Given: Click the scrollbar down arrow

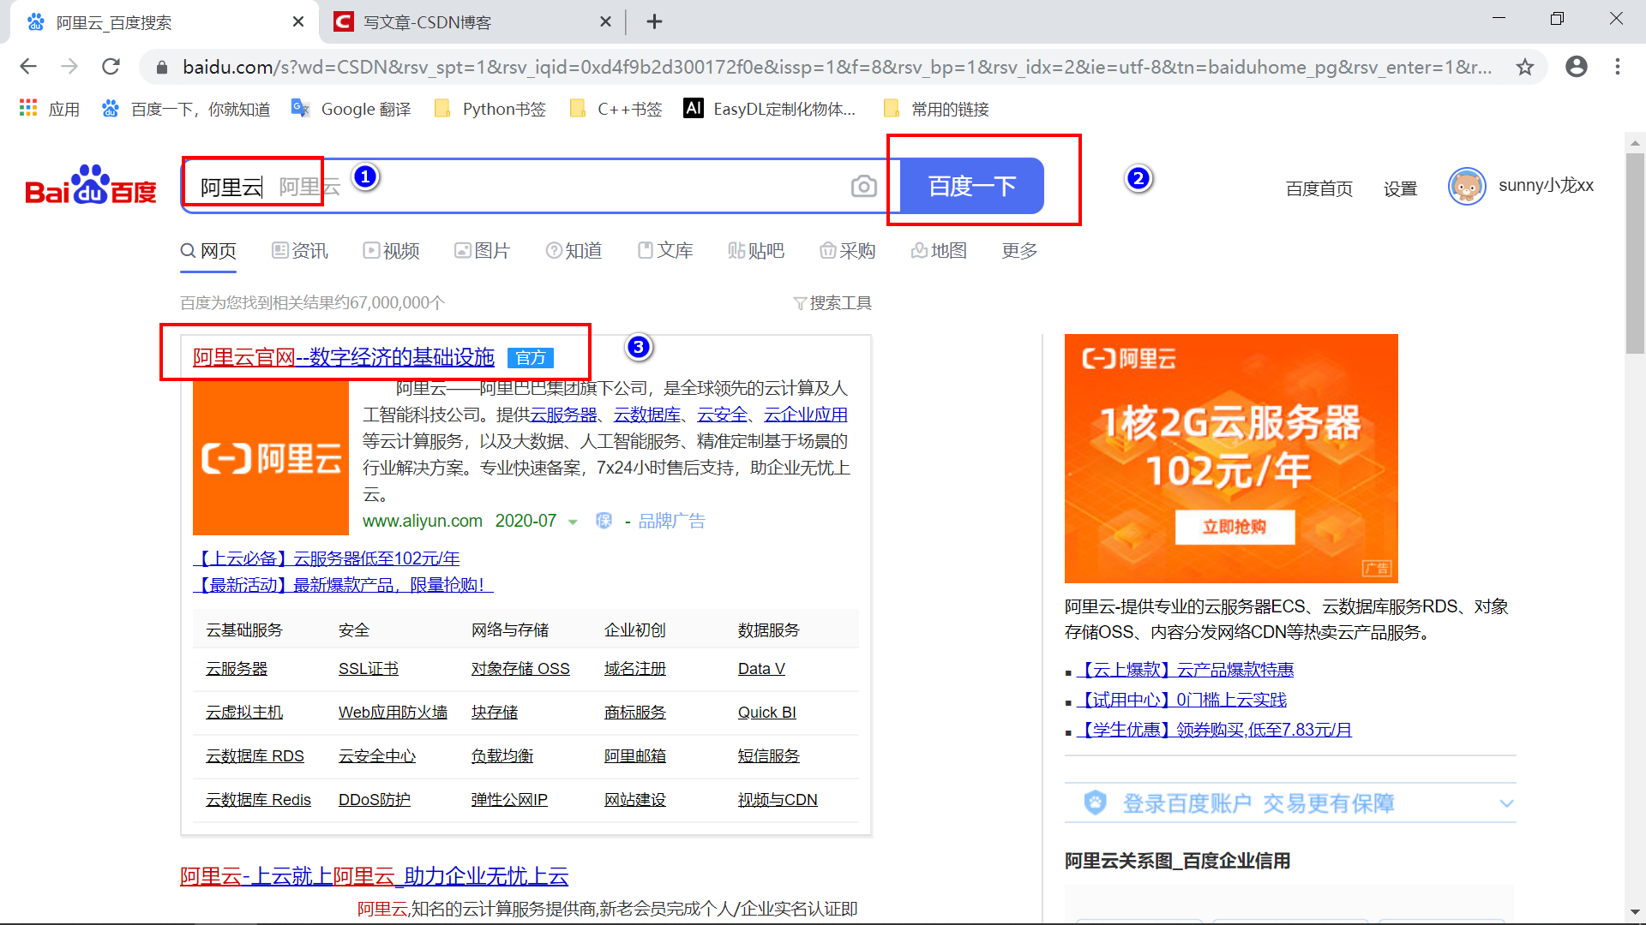Looking at the screenshot, I should (1635, 912).
